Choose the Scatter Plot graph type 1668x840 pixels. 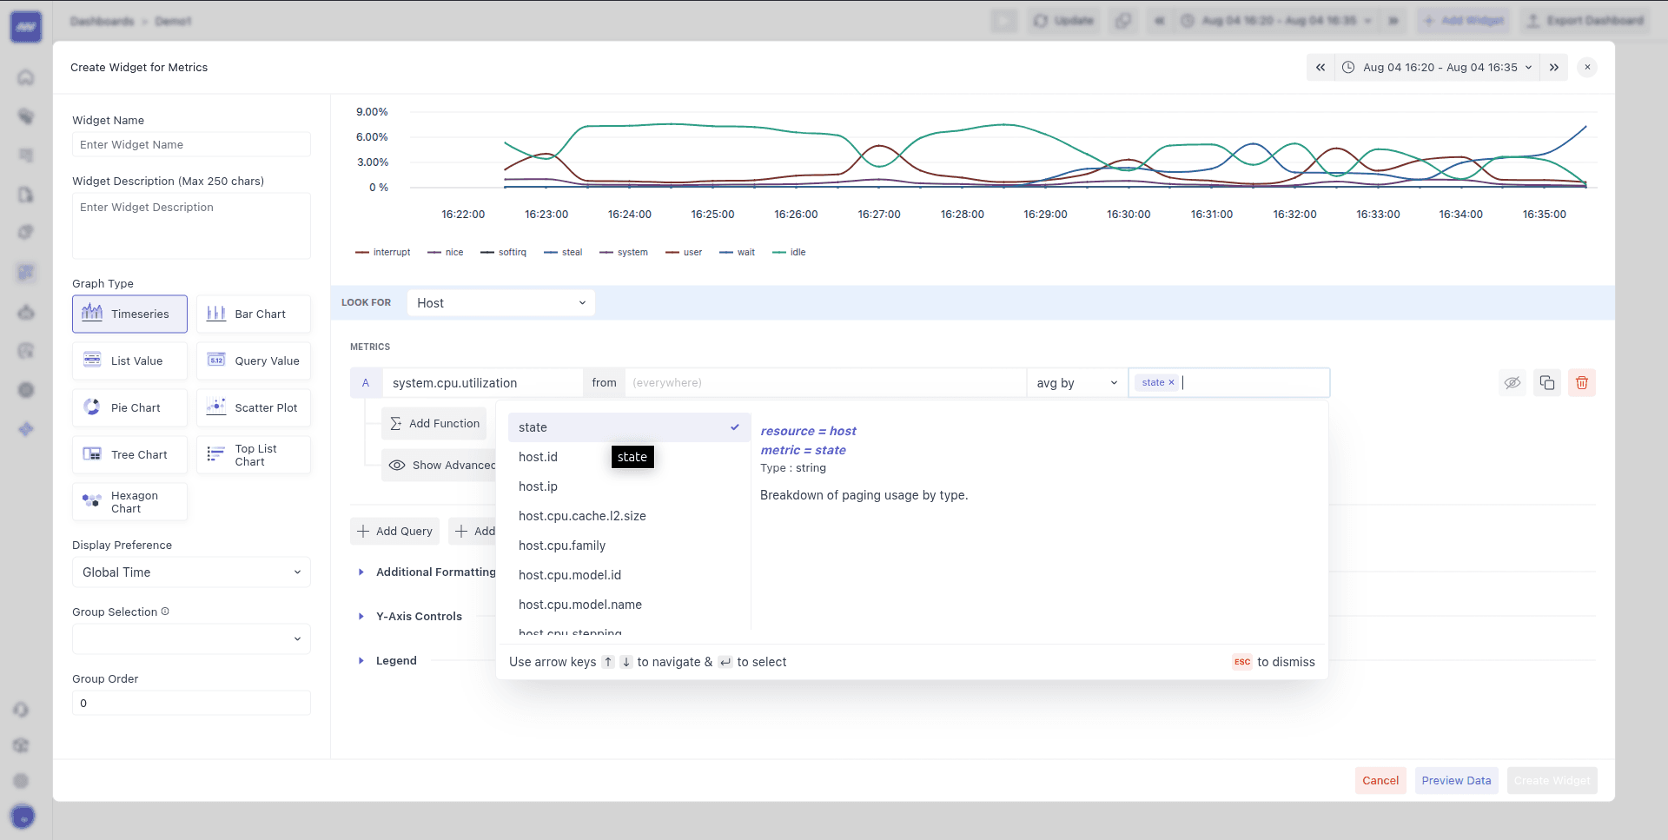(x=253, y=407)
